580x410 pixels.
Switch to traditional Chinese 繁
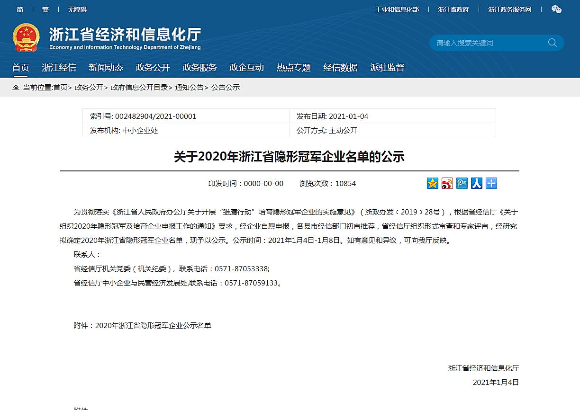click(x=45, y=9)
